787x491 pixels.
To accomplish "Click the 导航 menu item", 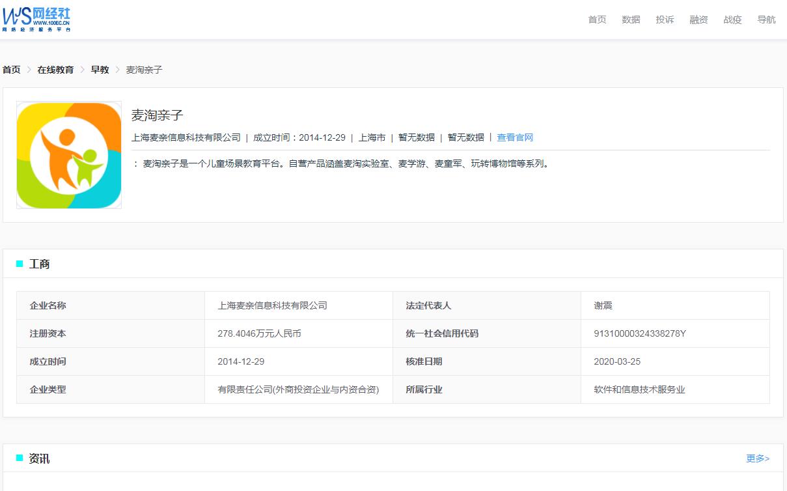I will pos(766,20).
